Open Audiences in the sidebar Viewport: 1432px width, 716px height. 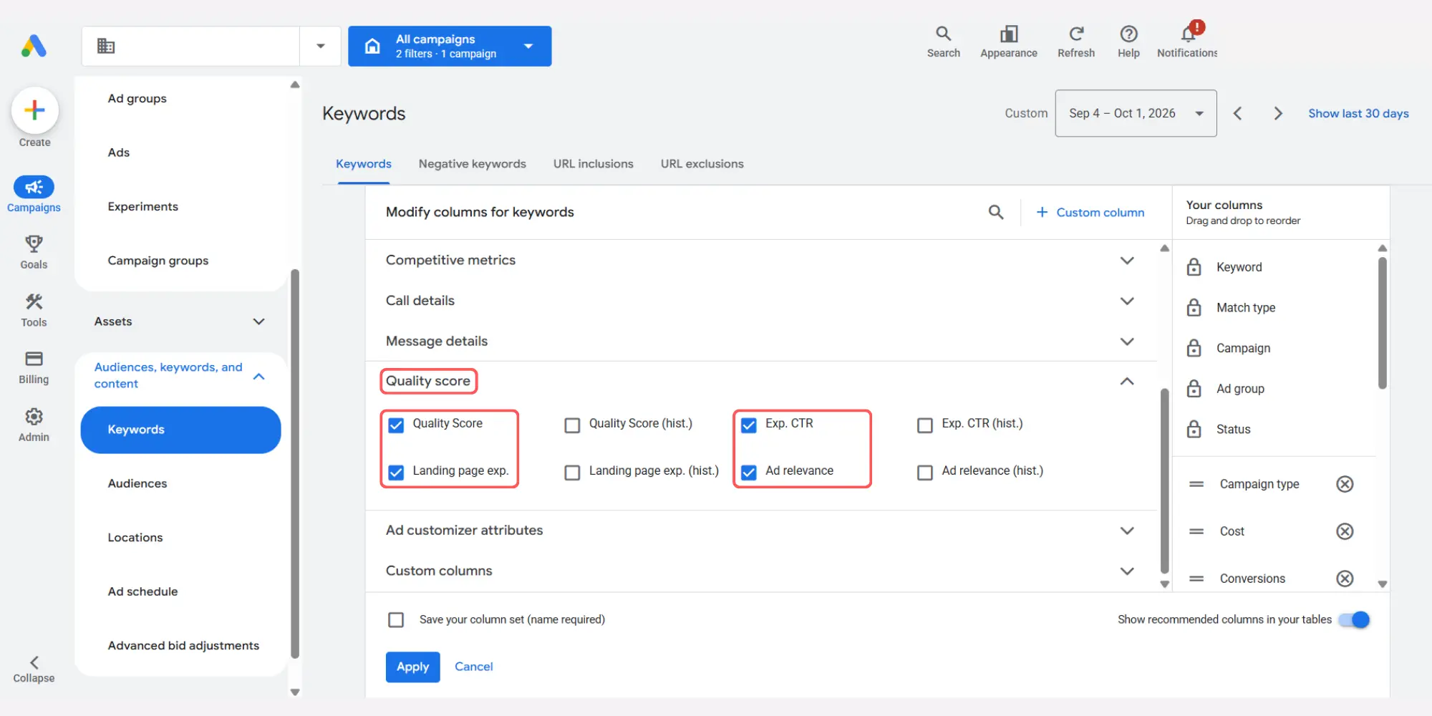tap(137, 483)
